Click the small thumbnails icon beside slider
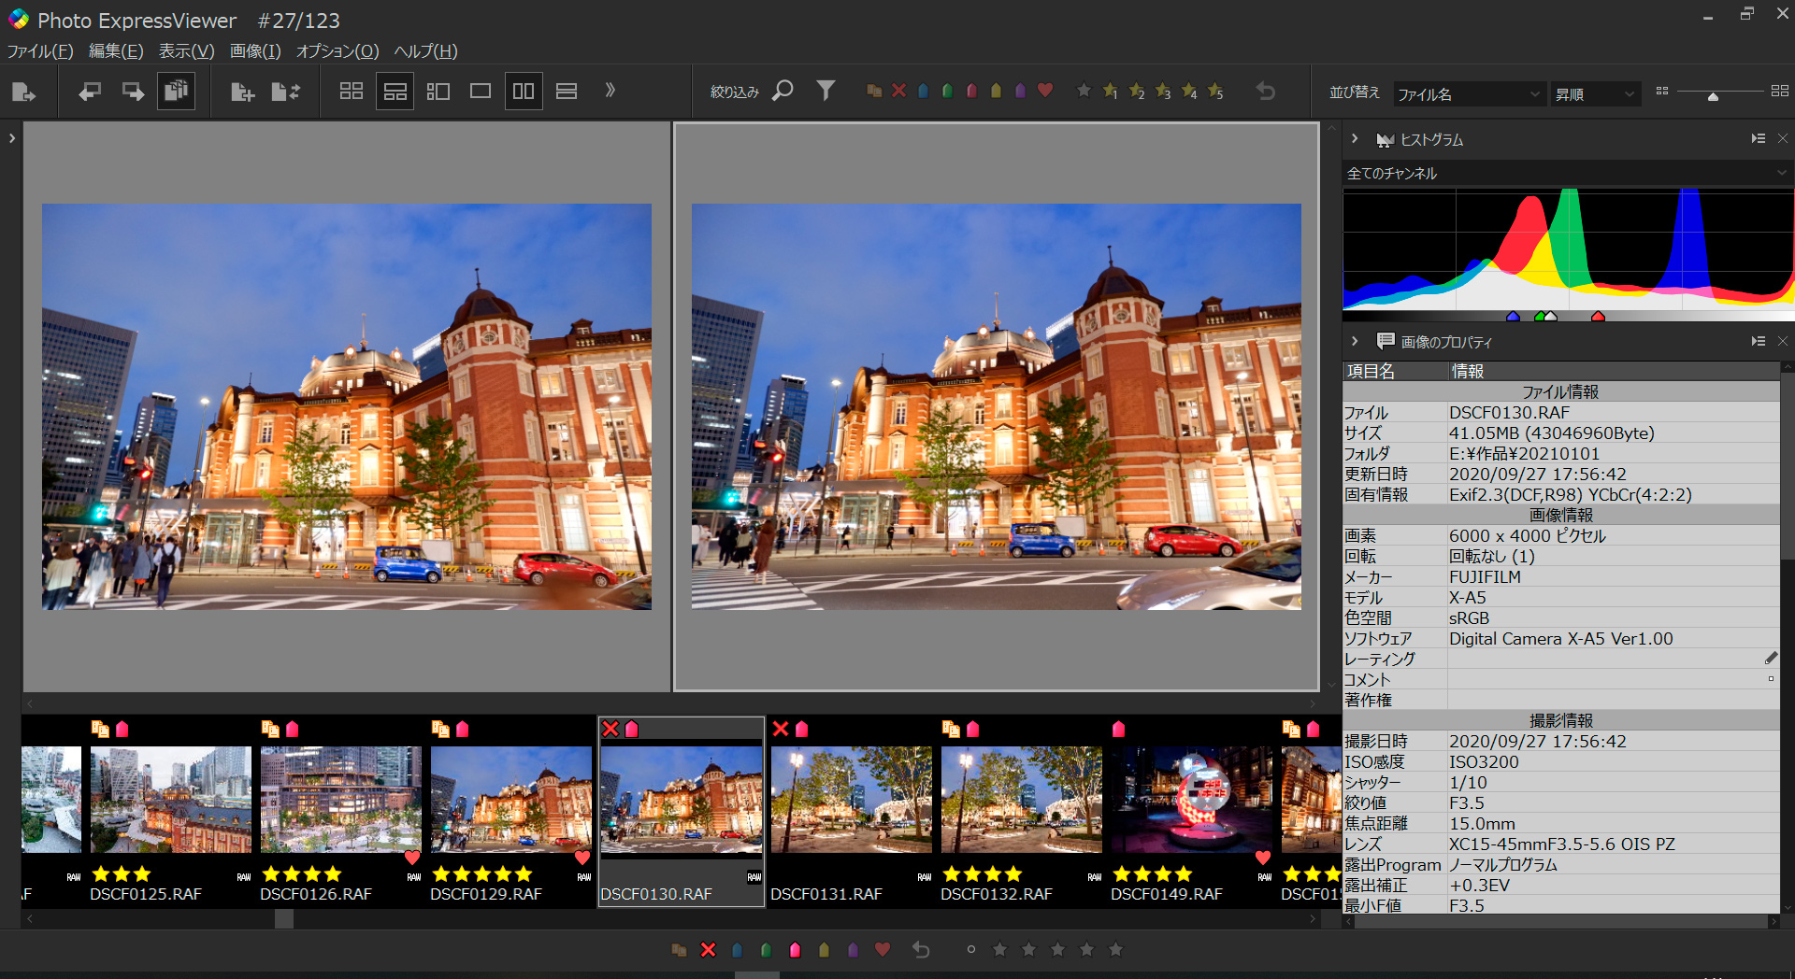This screenshot has height=979, width=1795. [1662, 91]
